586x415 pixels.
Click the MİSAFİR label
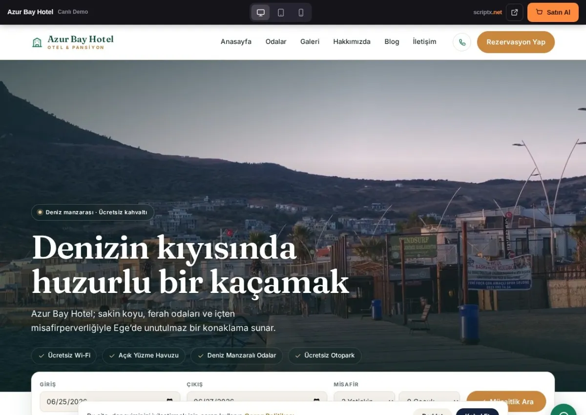346,385
